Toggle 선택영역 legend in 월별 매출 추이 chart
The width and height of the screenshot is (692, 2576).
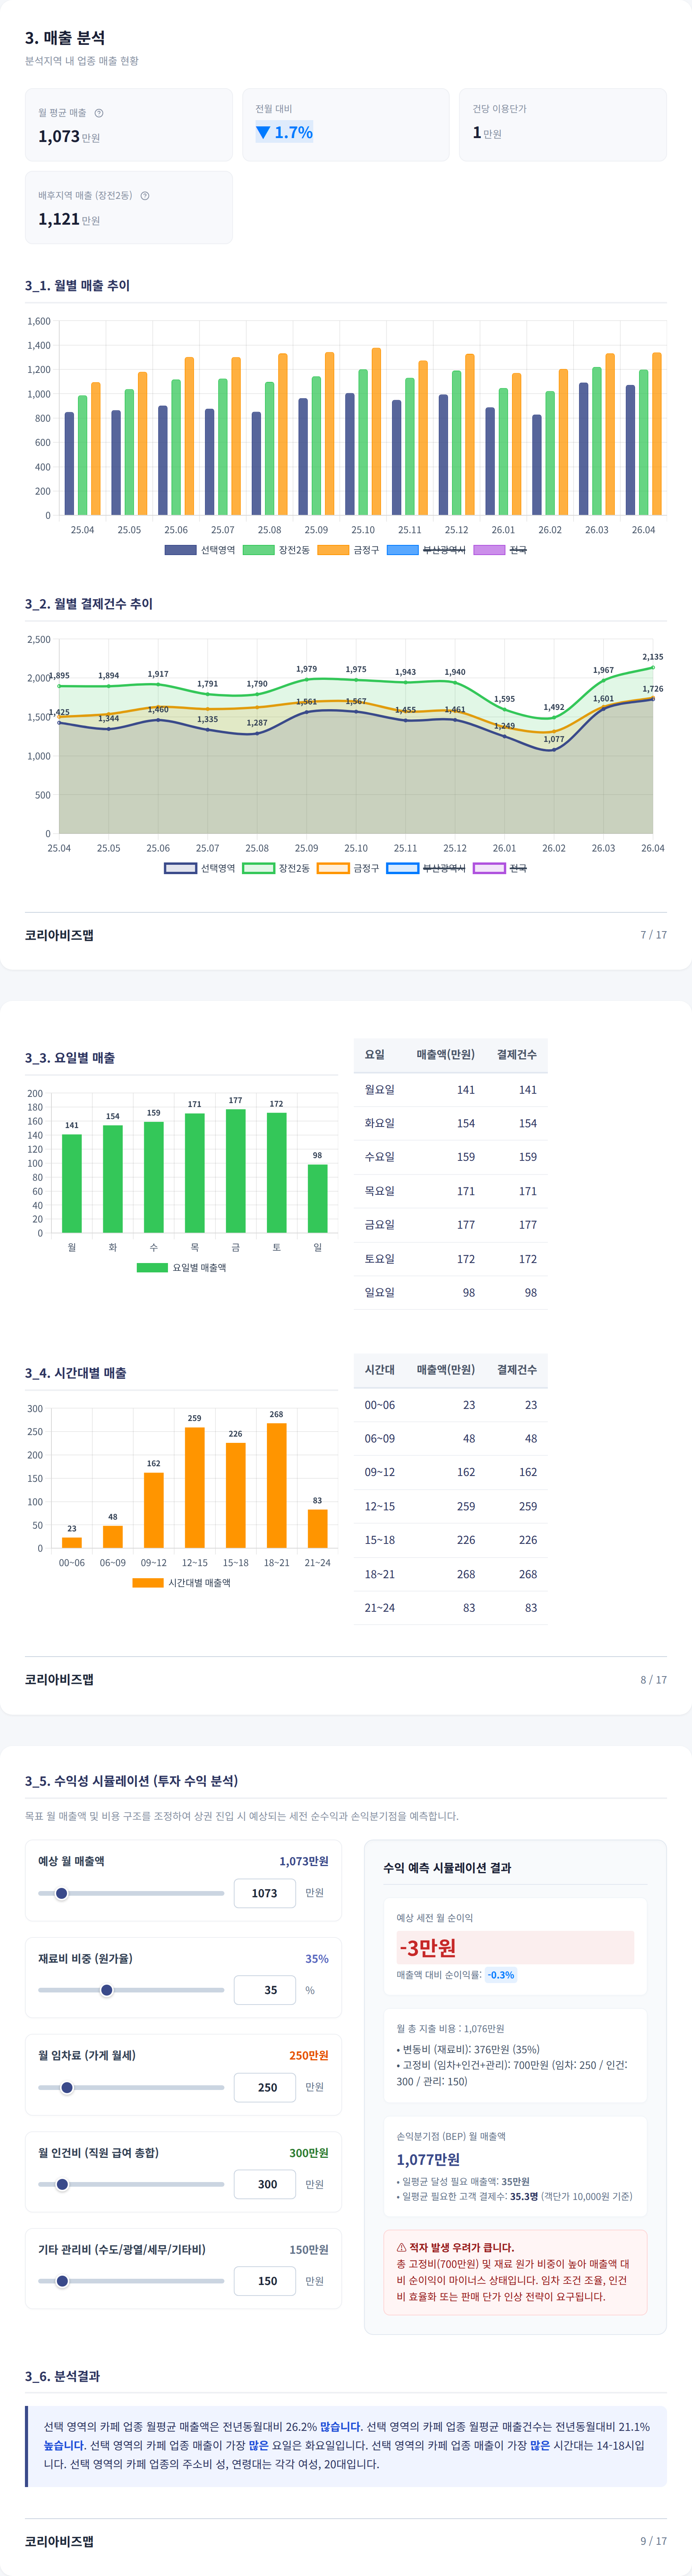click(200, 550)
